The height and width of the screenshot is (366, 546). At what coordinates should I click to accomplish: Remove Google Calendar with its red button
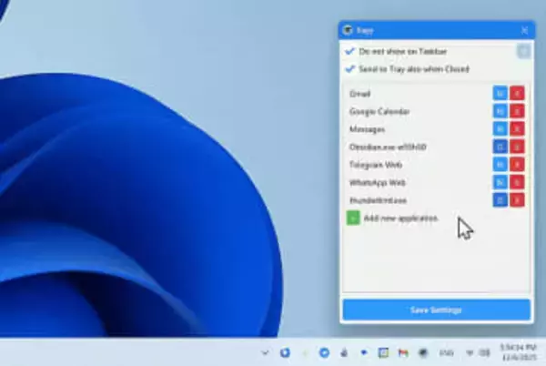(517, 111)
